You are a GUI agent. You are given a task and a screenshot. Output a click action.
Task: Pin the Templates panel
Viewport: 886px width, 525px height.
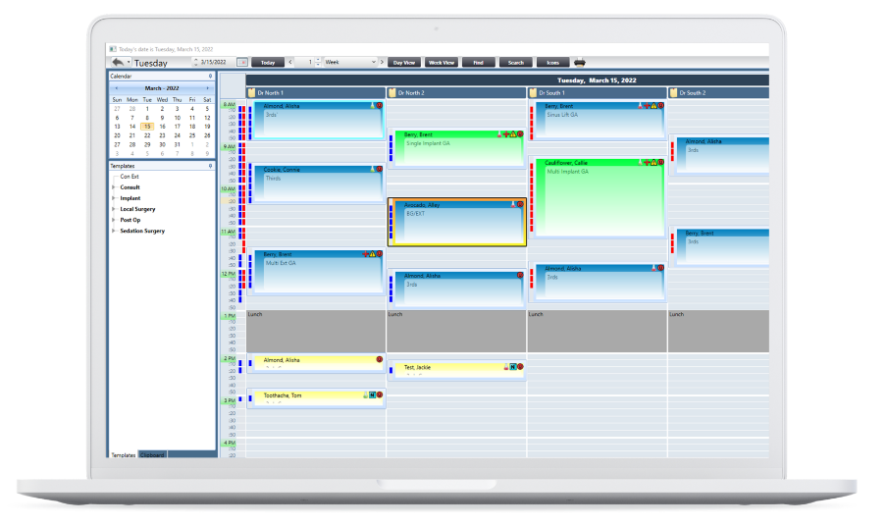click(x=210, y=167)
